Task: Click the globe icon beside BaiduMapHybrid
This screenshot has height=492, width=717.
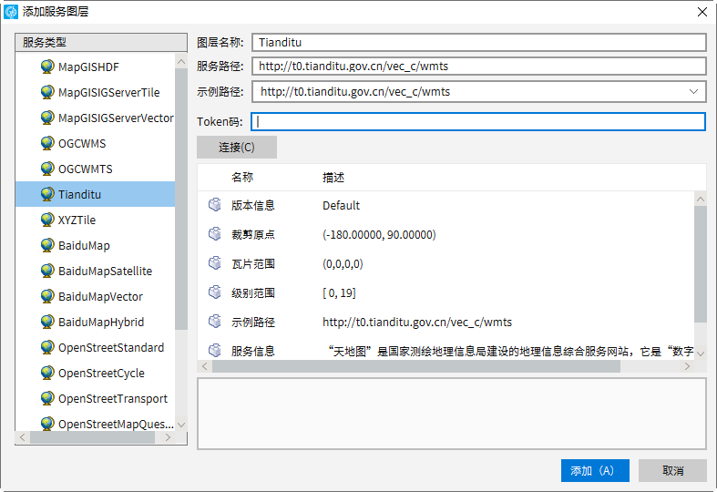Action: pyautogui.click(x=47, y=322)
